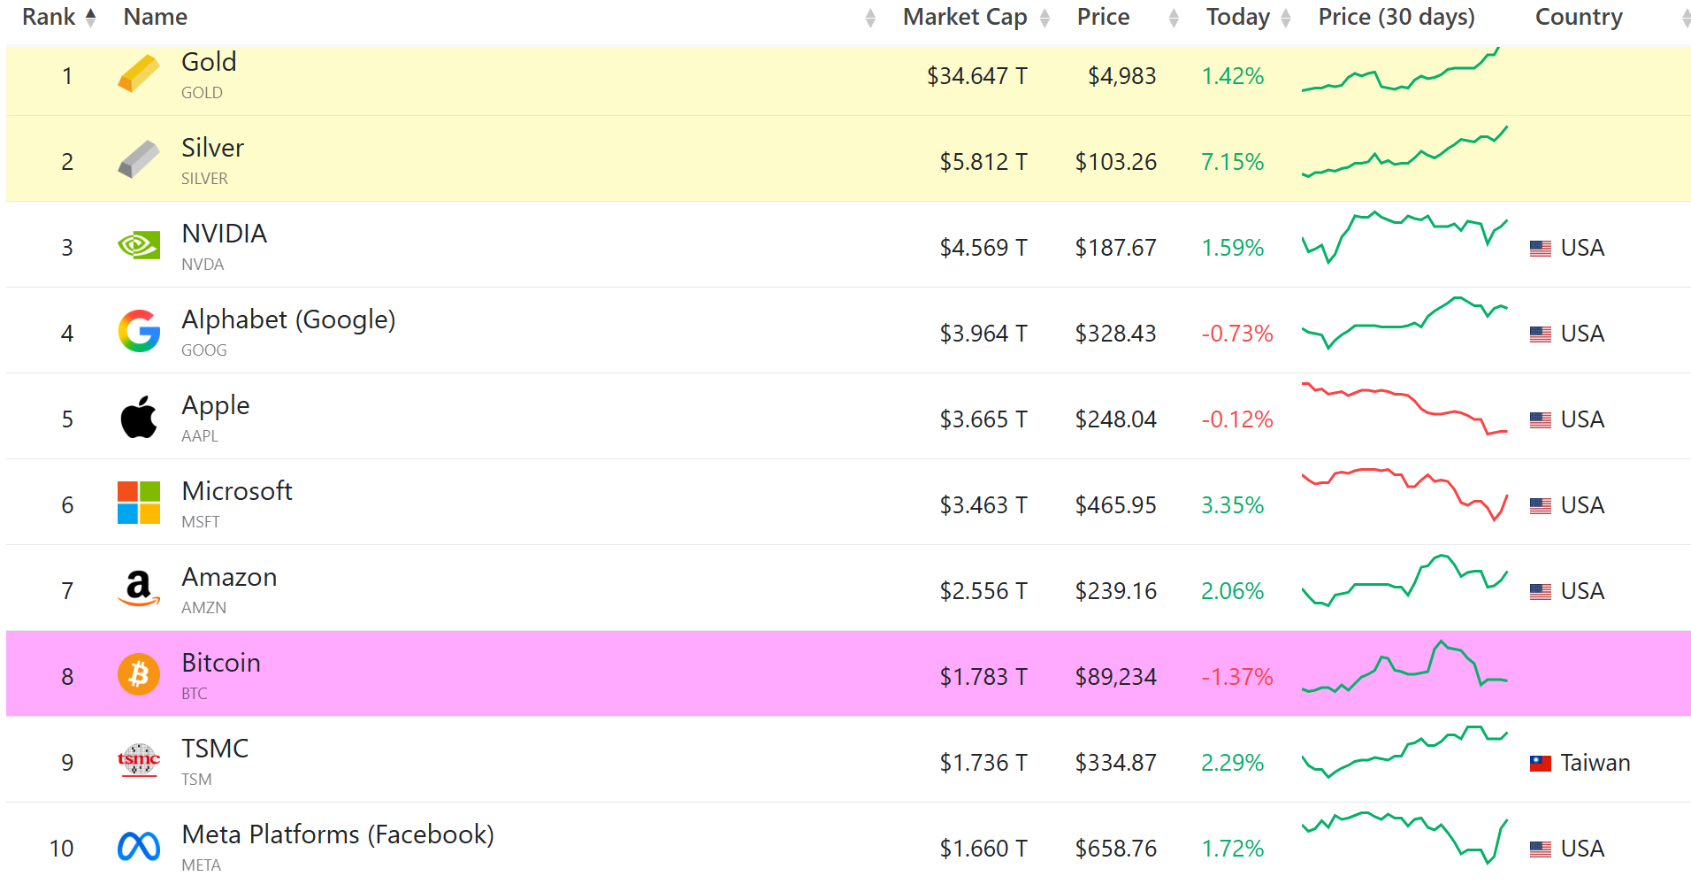Click the Microsoft logo icon
1691x884 pixels.
click(x=139, y=503)
